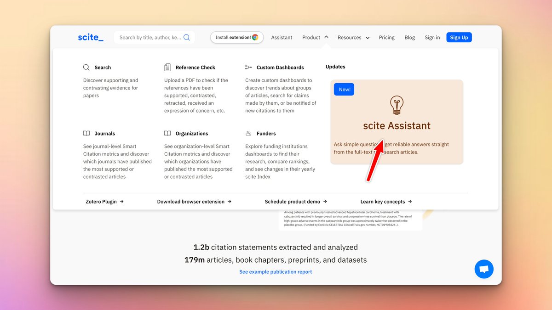Click the search magnifier icon in search bar
Image resolution: width=552 pixels, height=310 pixels.
[x=187, y=38]
